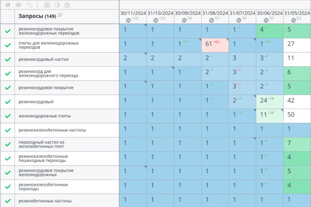Open search next to Запросы (149)
Screen dimensions: 311x207
[60, 15]
